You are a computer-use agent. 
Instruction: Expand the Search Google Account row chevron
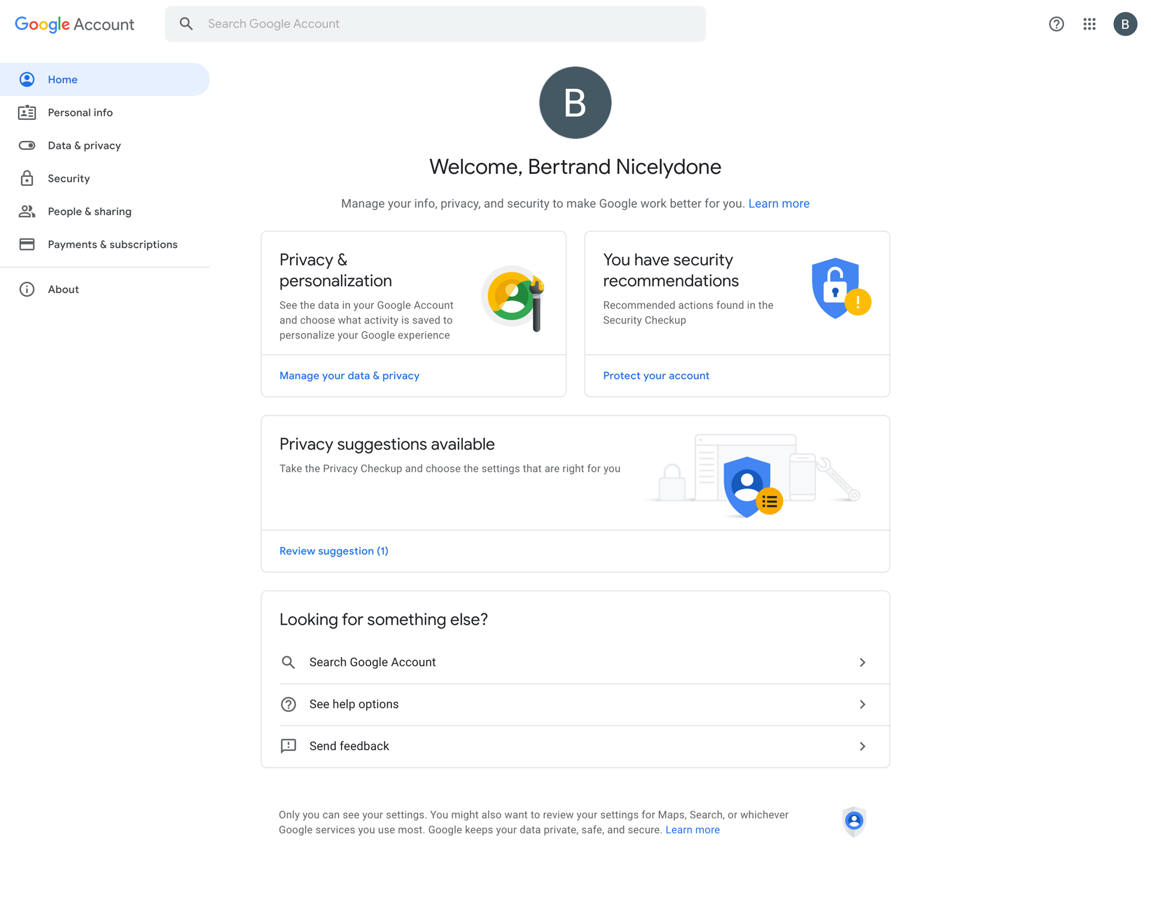(863, 662)
